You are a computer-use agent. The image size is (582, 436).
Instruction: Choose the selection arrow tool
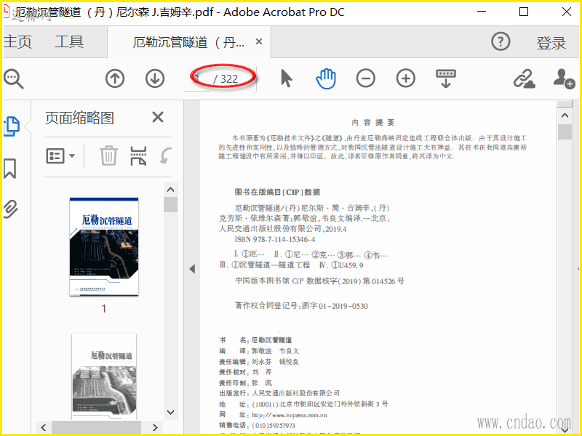pos(286,78)
